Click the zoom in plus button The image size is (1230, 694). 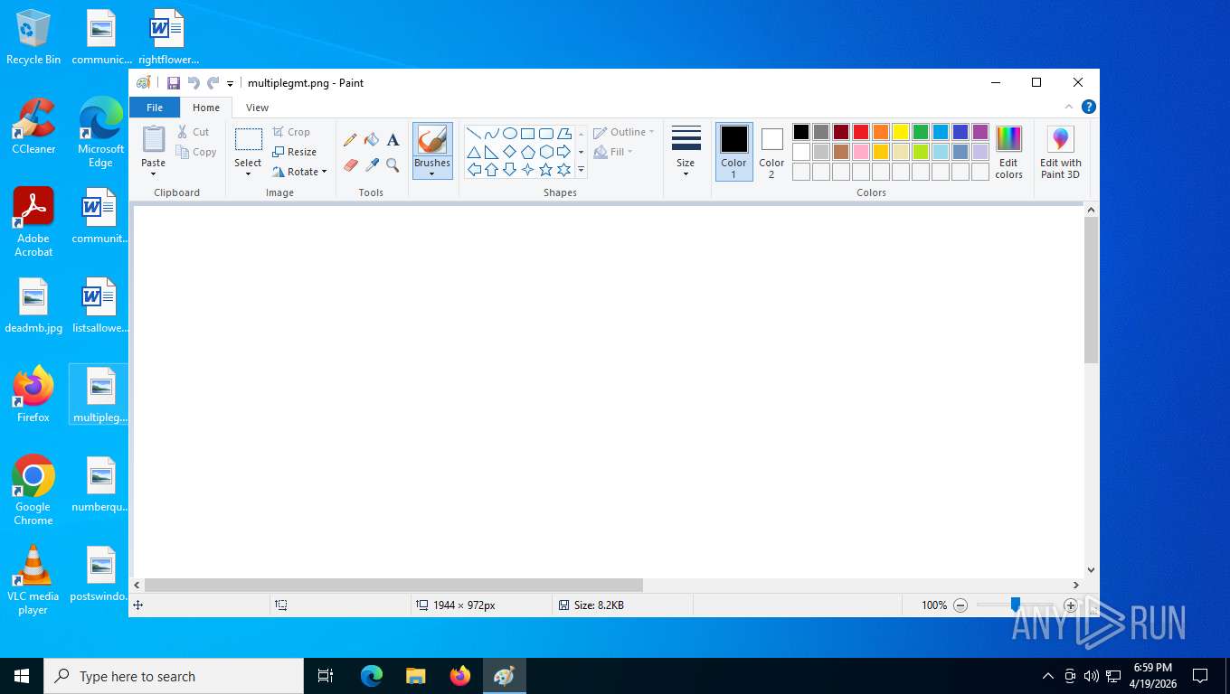pos(1071,605)
